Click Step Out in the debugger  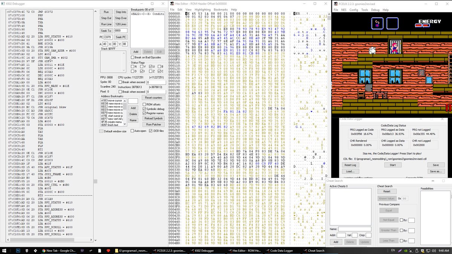107,18
